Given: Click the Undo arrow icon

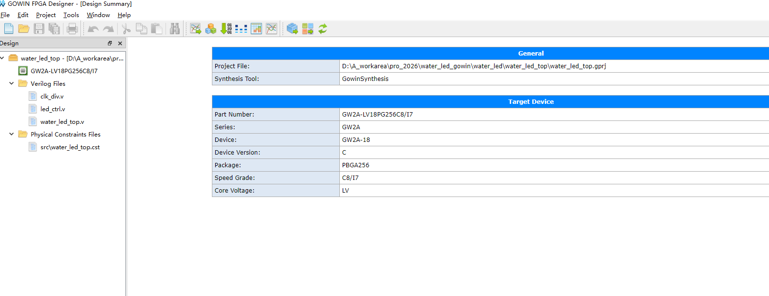Looking at the screenshot, I should click(x=93, y=29).
